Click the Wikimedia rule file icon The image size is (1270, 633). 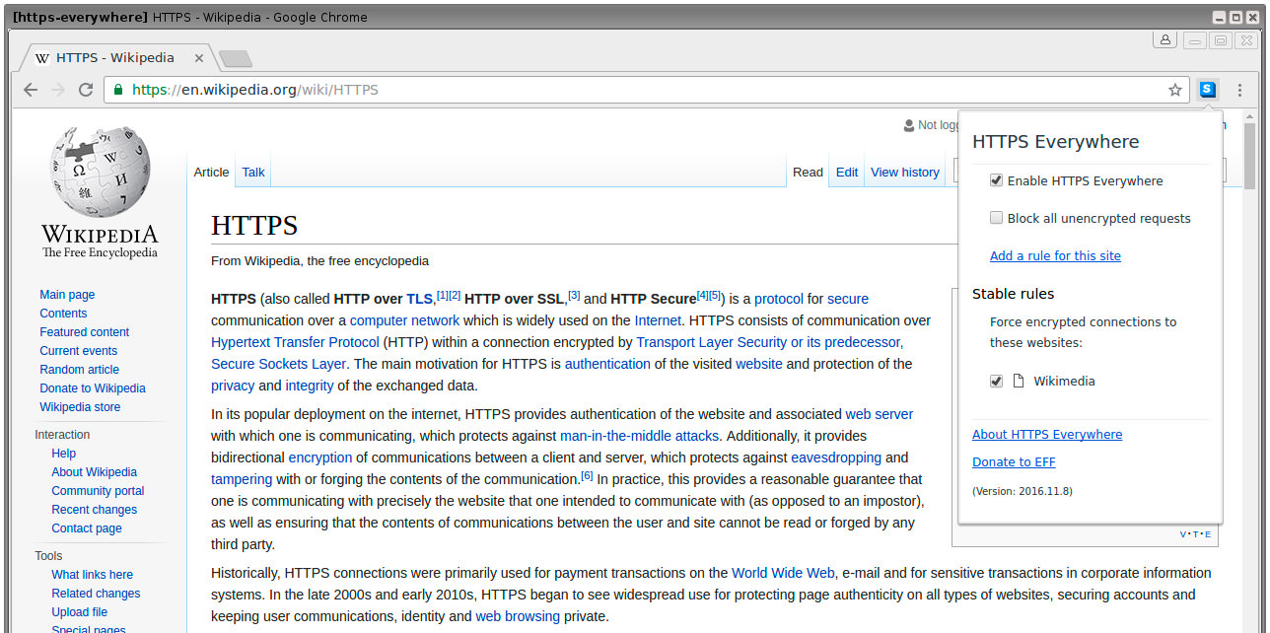[1019, 382]
